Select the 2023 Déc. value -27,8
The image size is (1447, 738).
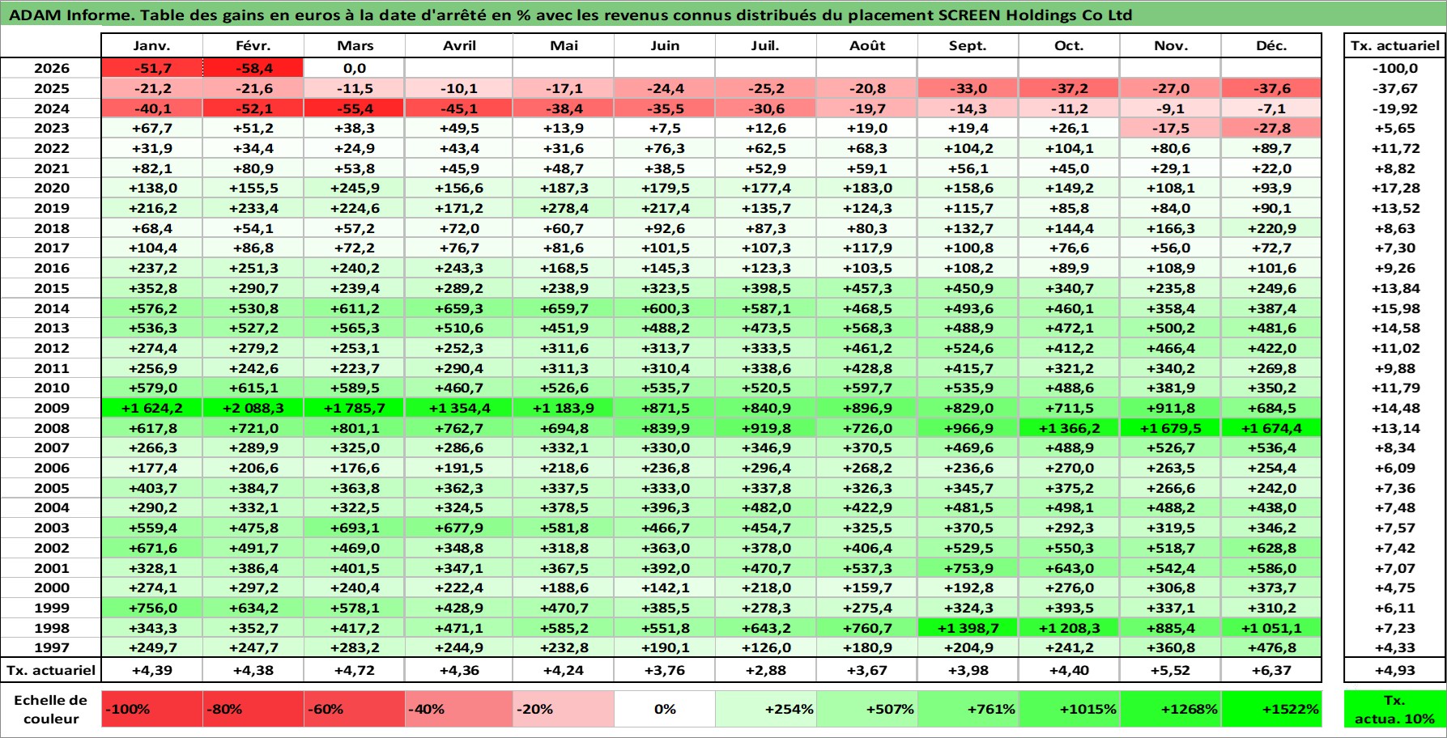(1271, 129)
